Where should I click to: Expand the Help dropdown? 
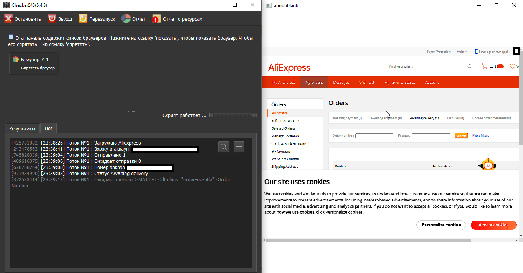click(462, 52)
